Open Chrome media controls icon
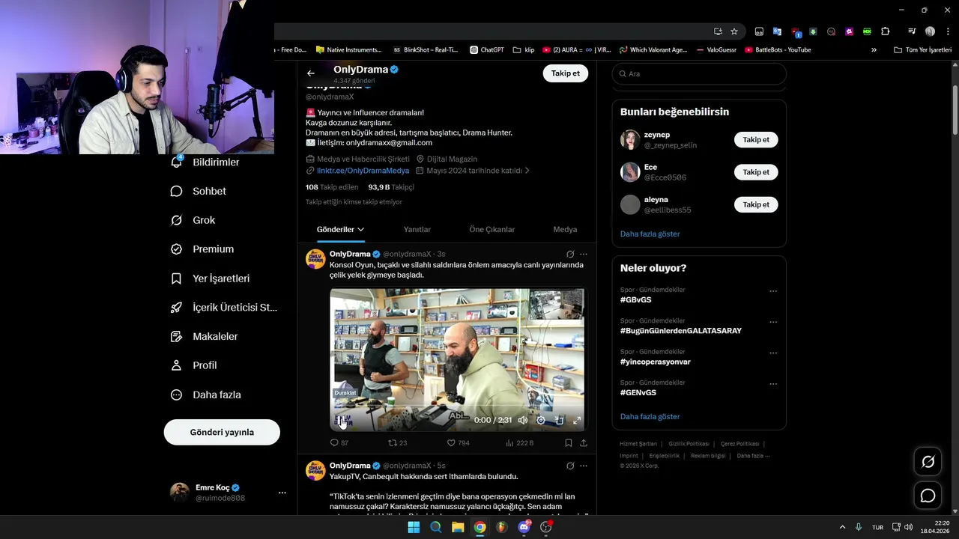 click(912, 31)
